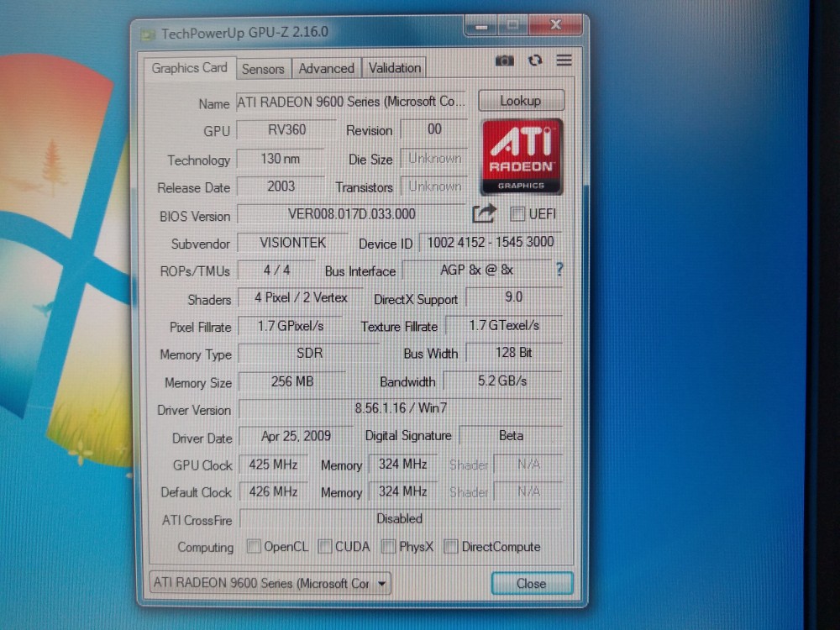
Task: Click the Driver Version field 8.56.1.16 / Win7
Action: click(x=400, y=408)
